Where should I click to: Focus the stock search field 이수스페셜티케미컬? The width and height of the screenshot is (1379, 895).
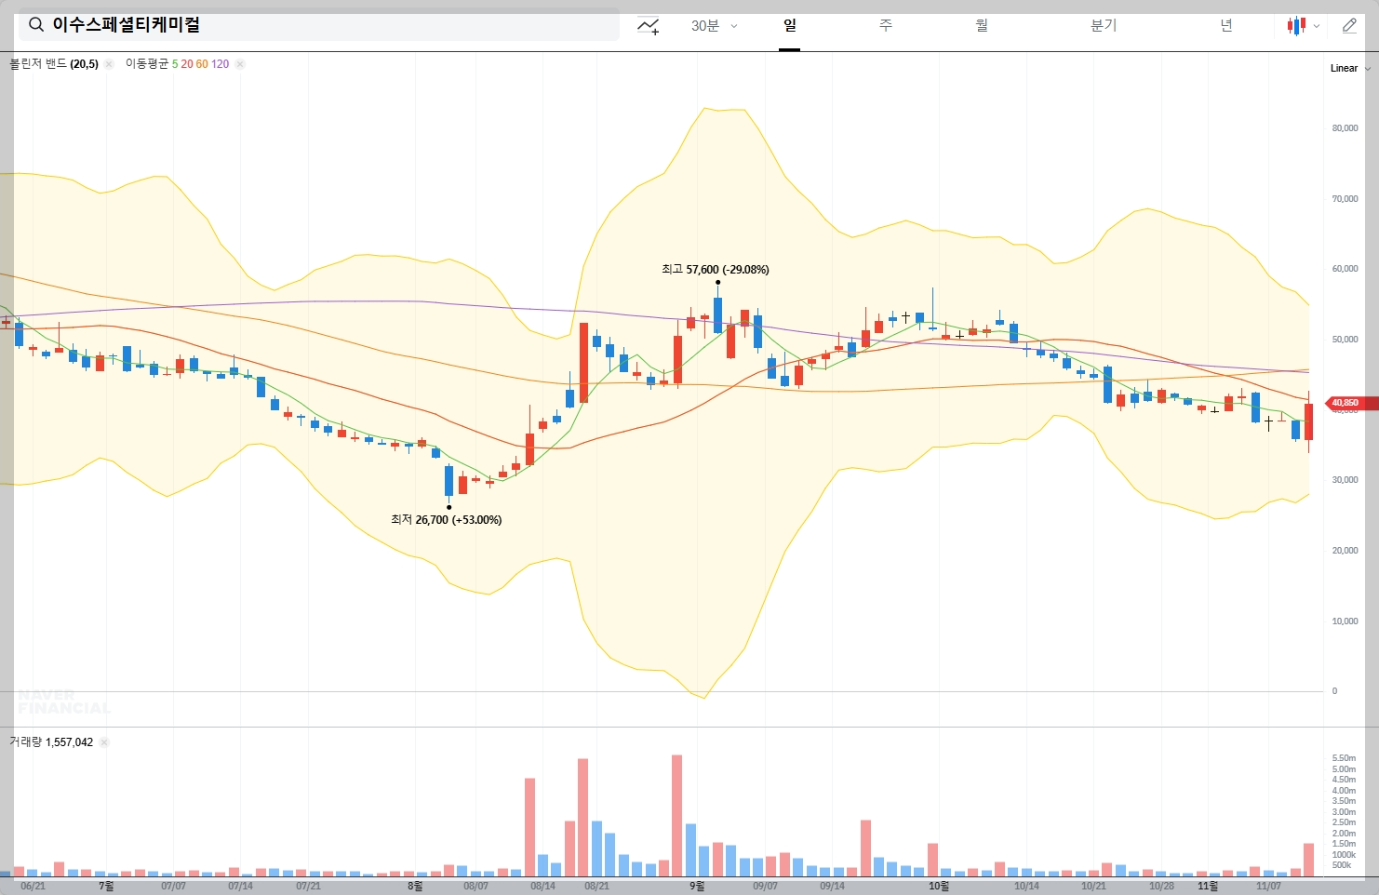coord(318,25)
